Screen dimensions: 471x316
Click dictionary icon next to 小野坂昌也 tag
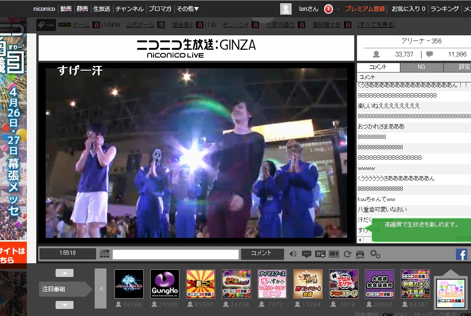click(x=301, y=24)
